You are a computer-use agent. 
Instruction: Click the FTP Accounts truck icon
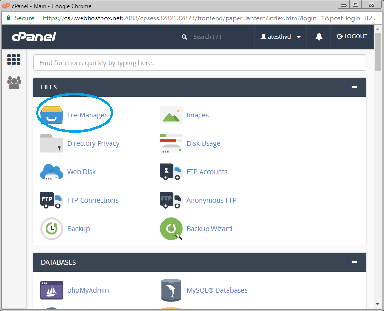pyautogui.click(x=171, y=172)
